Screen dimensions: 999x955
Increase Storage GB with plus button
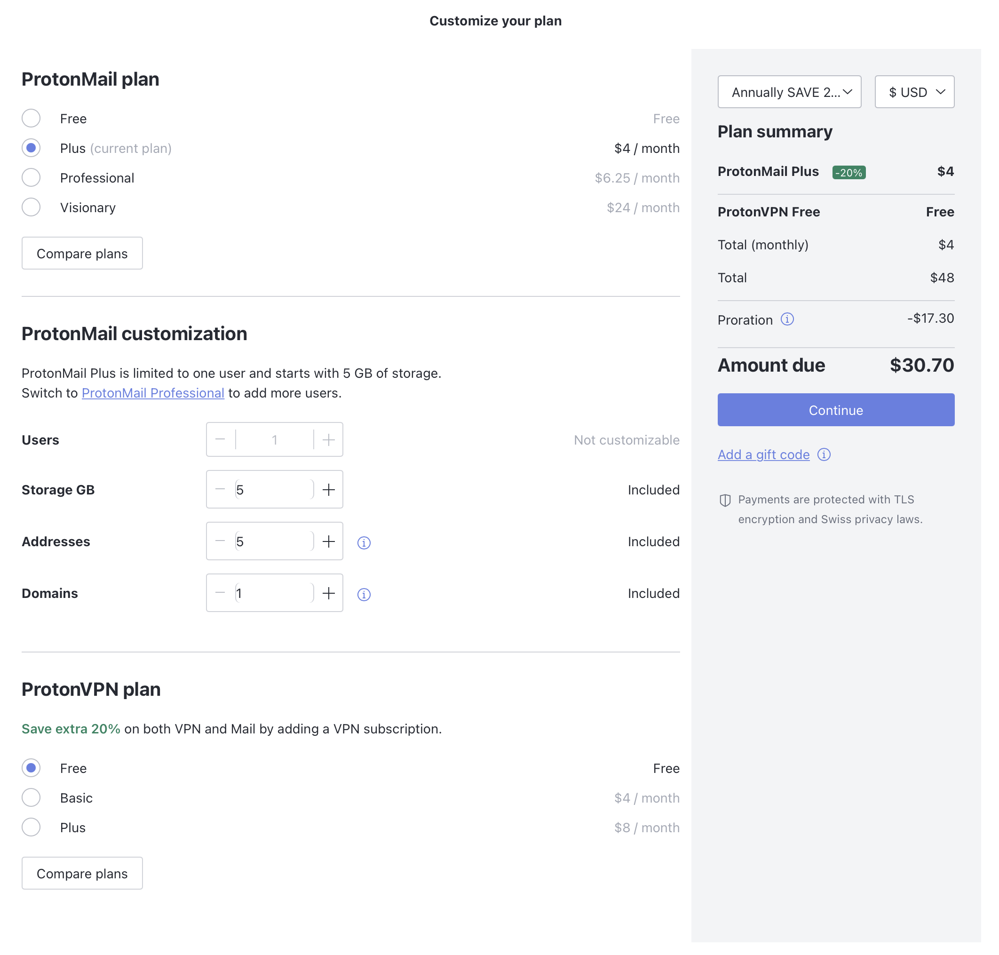coord(329,490)
